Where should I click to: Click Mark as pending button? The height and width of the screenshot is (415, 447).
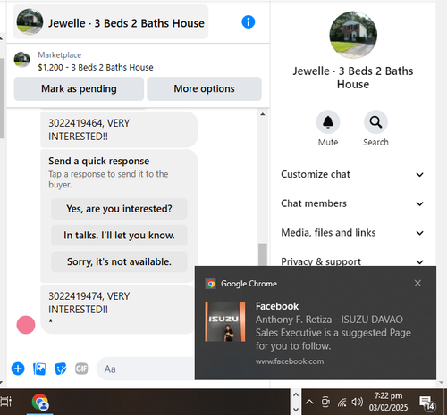79,88
